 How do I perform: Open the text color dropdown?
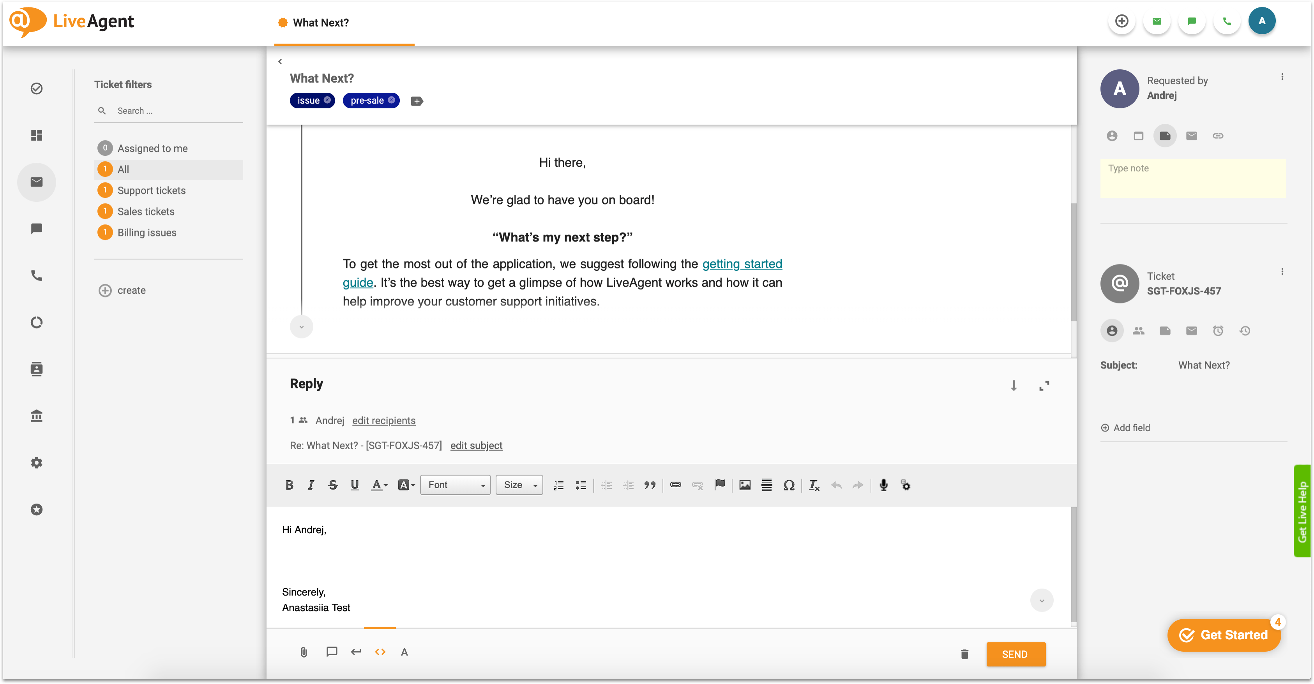pos(379,485)
